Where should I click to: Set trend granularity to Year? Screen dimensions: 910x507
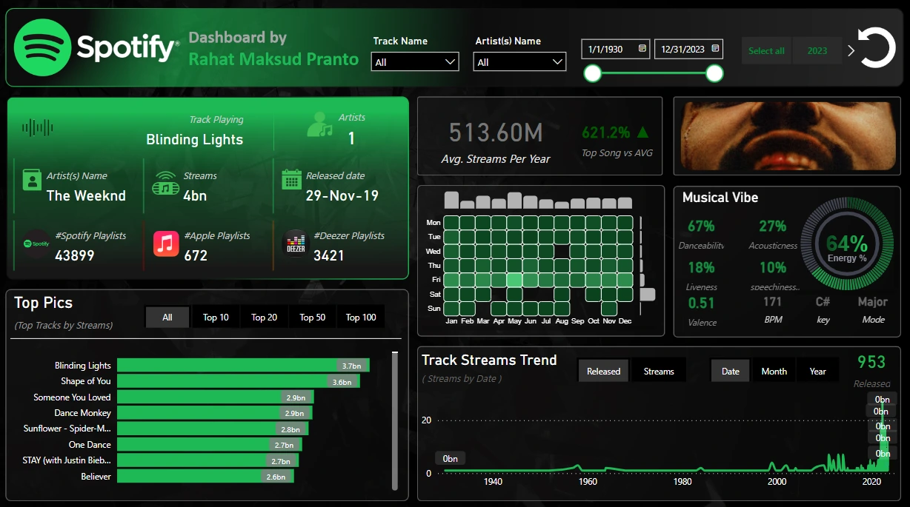coord(817,371)
